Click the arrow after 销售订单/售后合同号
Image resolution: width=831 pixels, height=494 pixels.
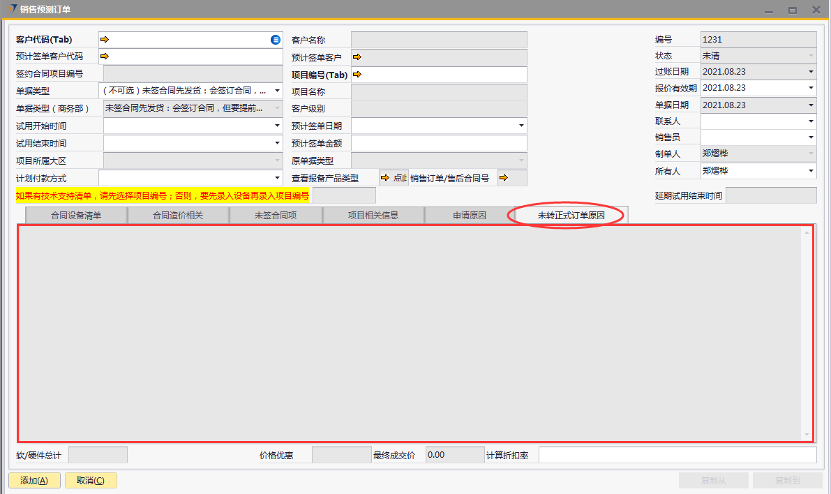[504, 178]
